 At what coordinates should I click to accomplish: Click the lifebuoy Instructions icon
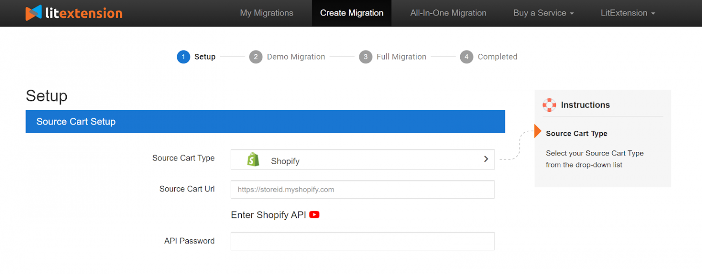pyautogui.click(x=549, y=105)
